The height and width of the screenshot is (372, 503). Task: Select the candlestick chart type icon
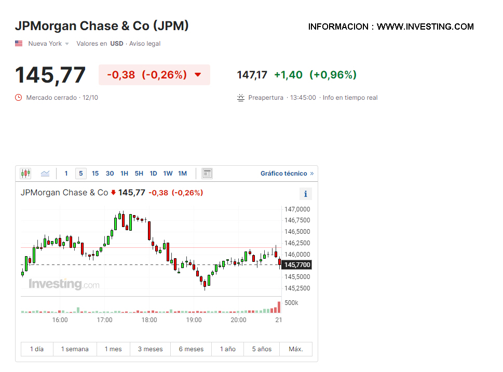pyautogui.click(x=25, y=174)
